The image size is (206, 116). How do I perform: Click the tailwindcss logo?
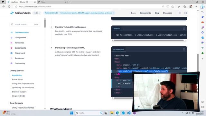click(x=20, y=13)
